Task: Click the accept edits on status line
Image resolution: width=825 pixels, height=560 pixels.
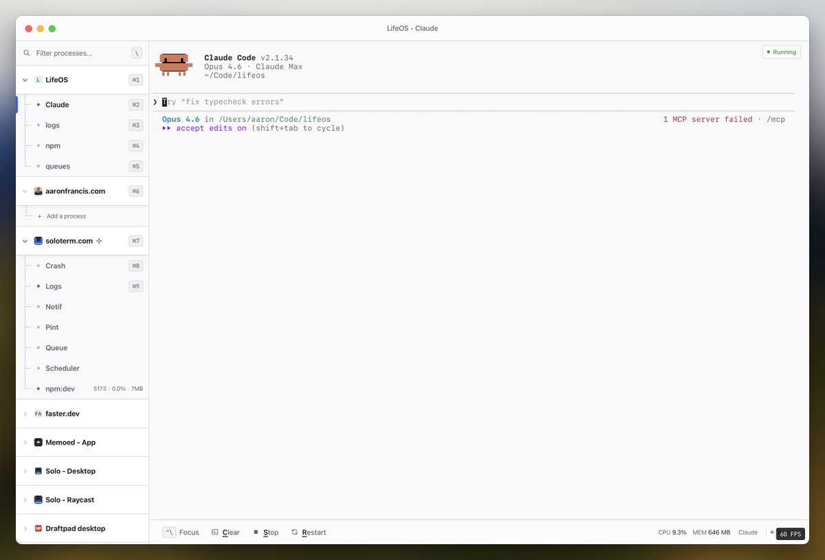Action: 253,128
